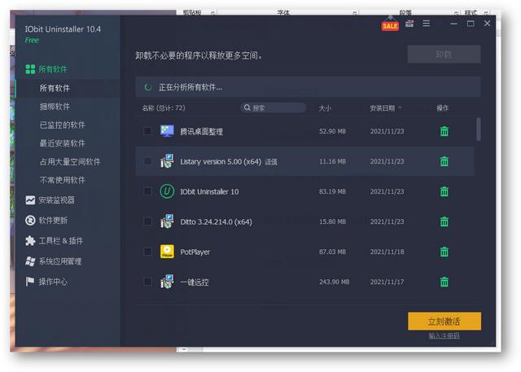Select 占用大量空间软件 in the sidebar

click(x=70, y=162)
